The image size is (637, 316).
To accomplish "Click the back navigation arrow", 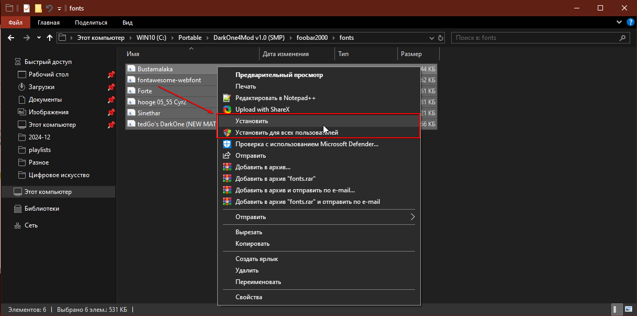I will (12, 38).
